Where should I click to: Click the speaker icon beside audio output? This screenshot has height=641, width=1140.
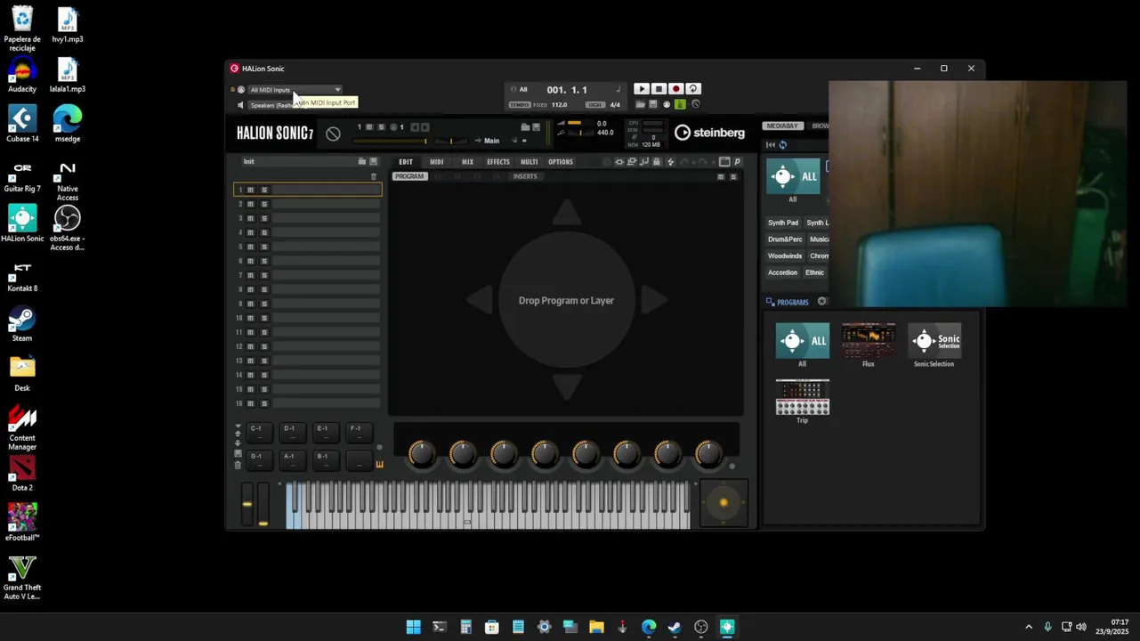[240, 105]
